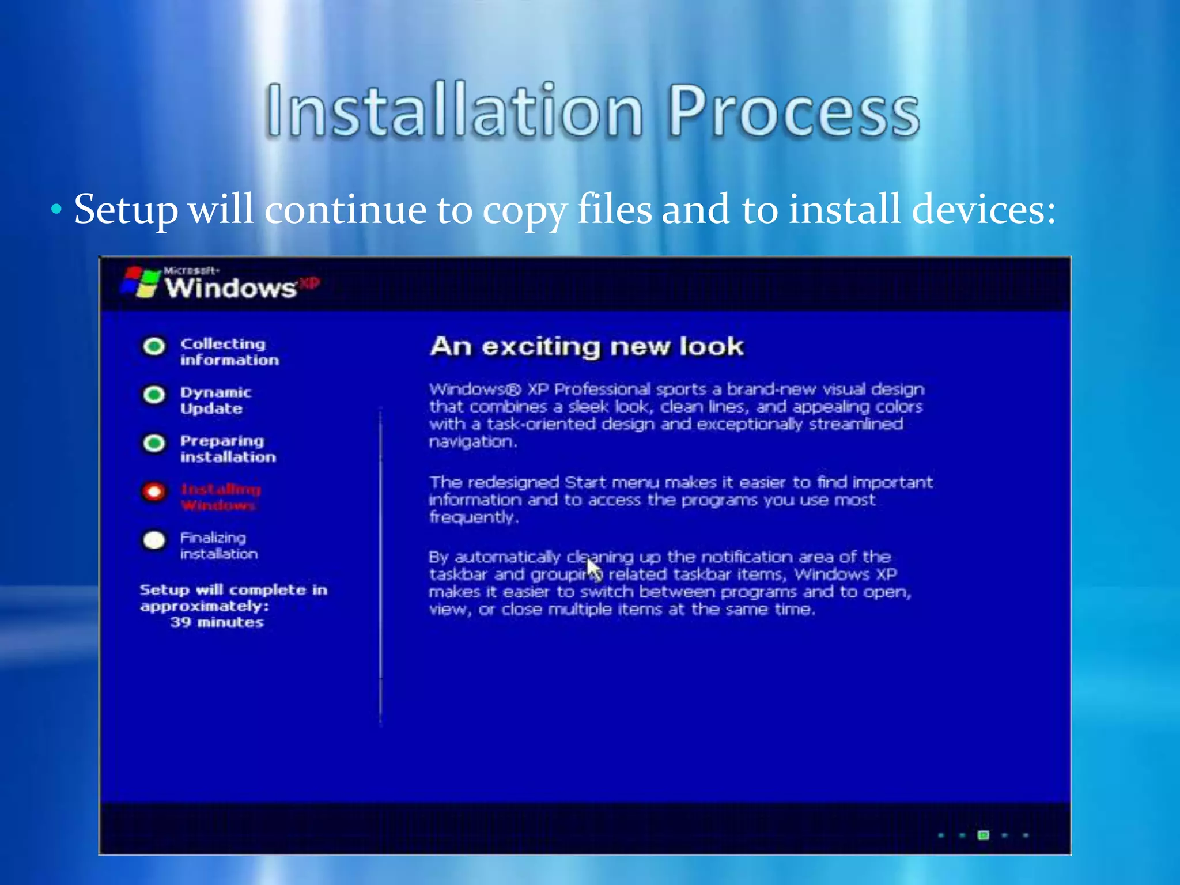Viewport: 1180px width, 885px height.
Task: Click the 'An exciting new look' heading
Action: tap(587, 347)
